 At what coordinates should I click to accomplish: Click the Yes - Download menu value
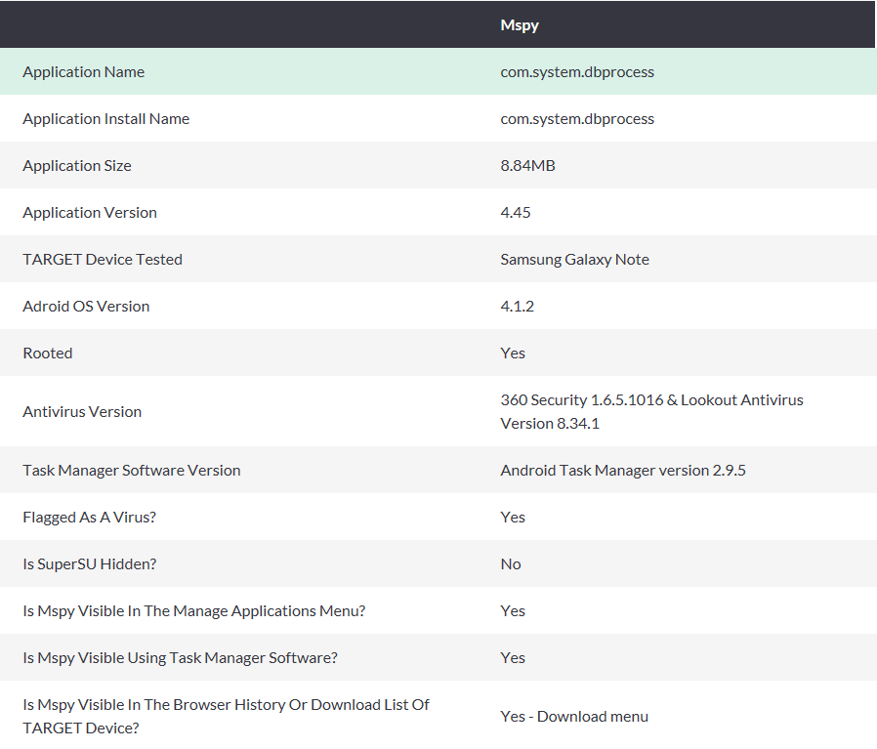point(574,717)
